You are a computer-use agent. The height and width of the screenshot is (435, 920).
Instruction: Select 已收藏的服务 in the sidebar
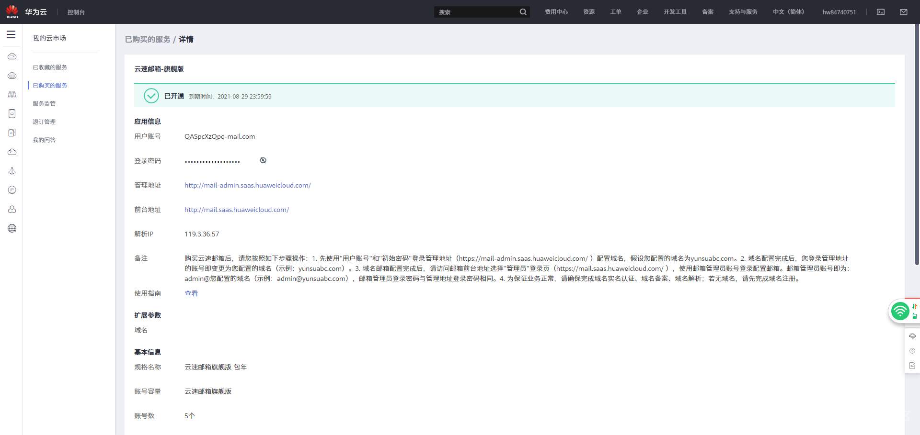click(50, 67)
